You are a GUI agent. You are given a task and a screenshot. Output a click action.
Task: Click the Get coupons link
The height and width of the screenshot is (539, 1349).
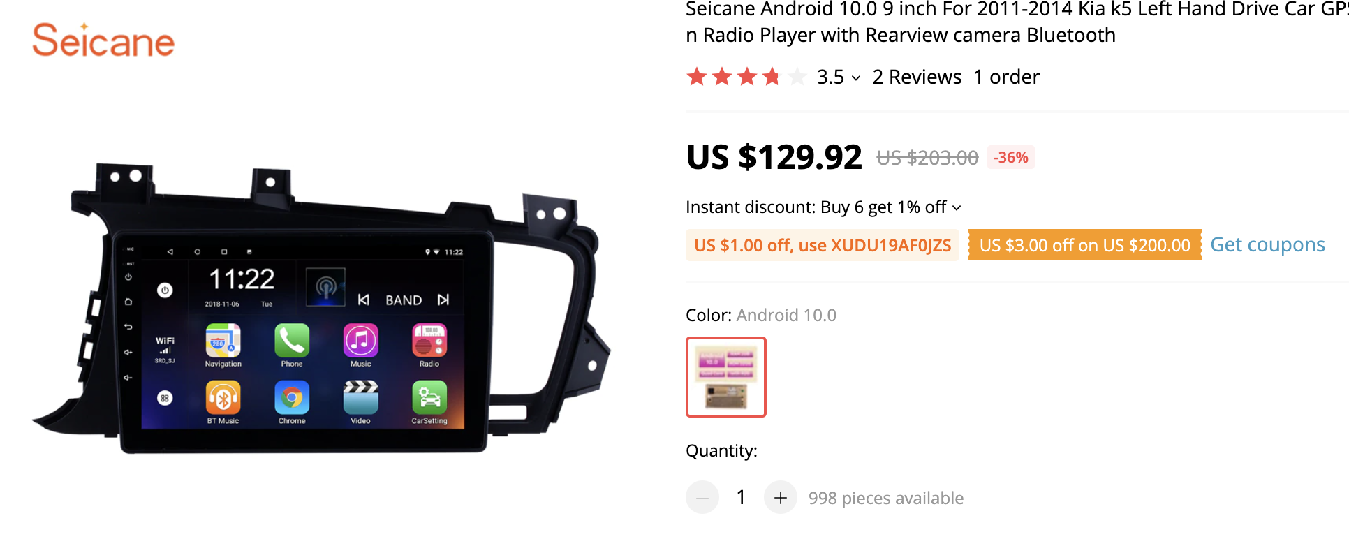(x=1267, y=244)
